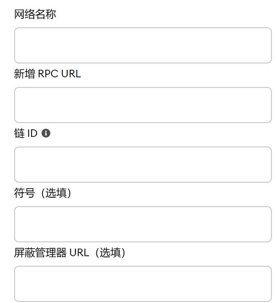Show the chain ID tooltip icon
The height and width of the screenshot is (303, 277).
point(46,133)
